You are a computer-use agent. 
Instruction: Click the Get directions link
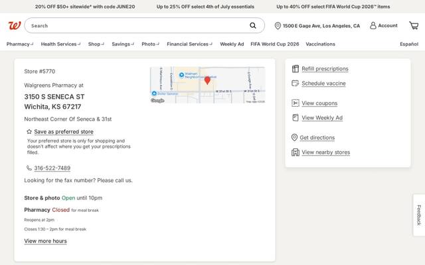click(x=317, y=138)
